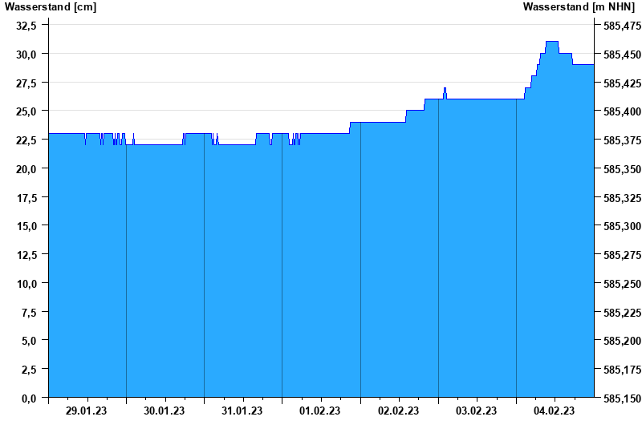Viewport: 642px width, 441px height.
Task: Click the left axis title 'Wasserstand [cm]'
Action: pyautogui.click(x=51, y=7)
